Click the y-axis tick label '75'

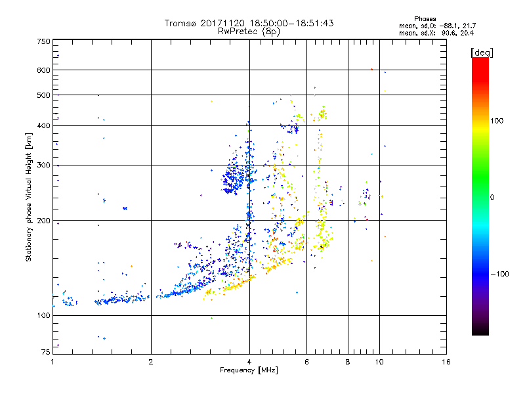coord(46,352)
